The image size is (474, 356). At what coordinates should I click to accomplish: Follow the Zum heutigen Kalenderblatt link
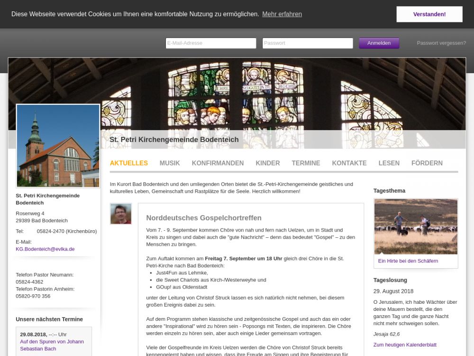404,345
